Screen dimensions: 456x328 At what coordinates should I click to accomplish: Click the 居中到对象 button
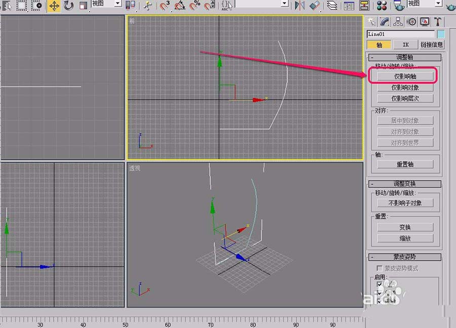click(x=405, y=120)
